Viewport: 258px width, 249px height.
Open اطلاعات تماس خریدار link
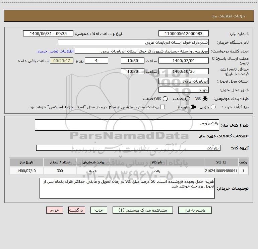pyautogui.click(x=55, y=51)
